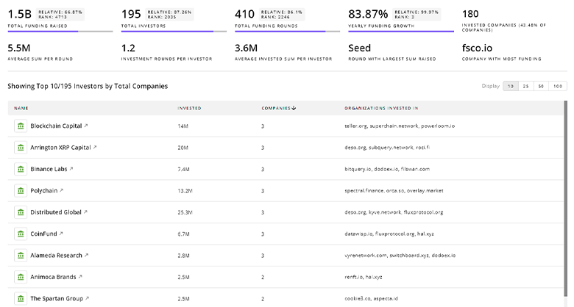Sort table by Invested column header
Viewport: 574px width, 307px height.
point(189,108)
